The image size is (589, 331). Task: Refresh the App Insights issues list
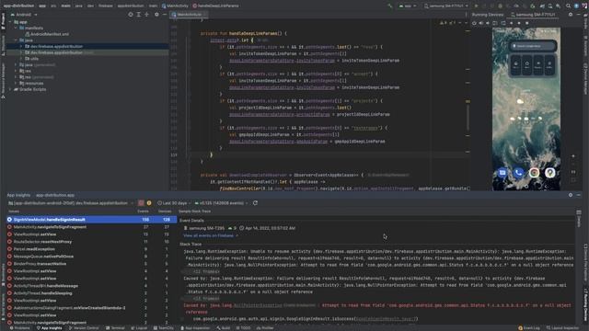255,203
